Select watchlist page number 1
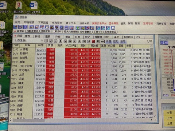 (46, 41)
